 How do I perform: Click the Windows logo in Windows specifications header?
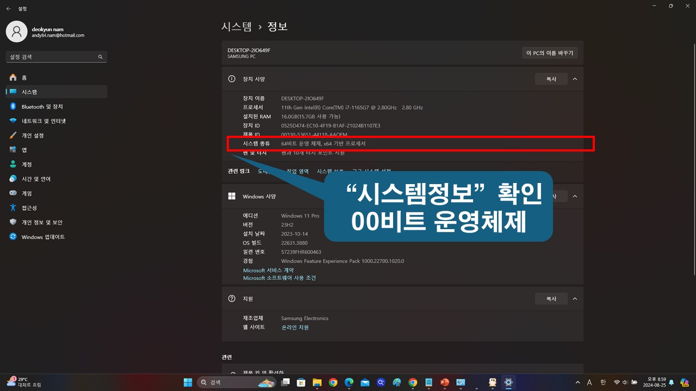pyautogui.click(x=232, y=196)
